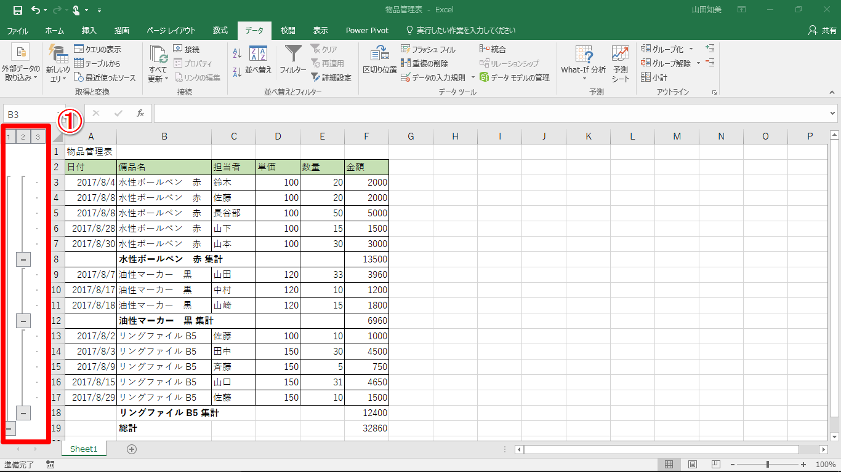Open the Customize Quick Access Toolbar dropdown
Screen dimensions: 841x472
(x=100, y=10)
